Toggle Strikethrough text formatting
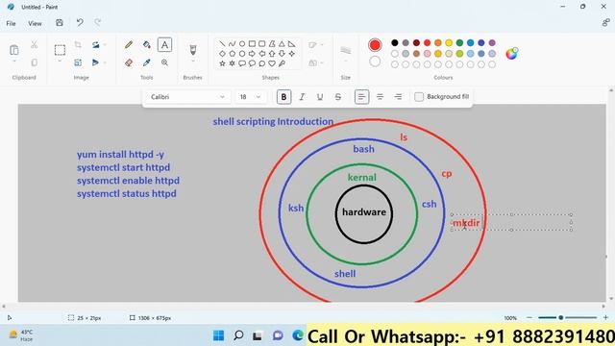 click(337, 97)
